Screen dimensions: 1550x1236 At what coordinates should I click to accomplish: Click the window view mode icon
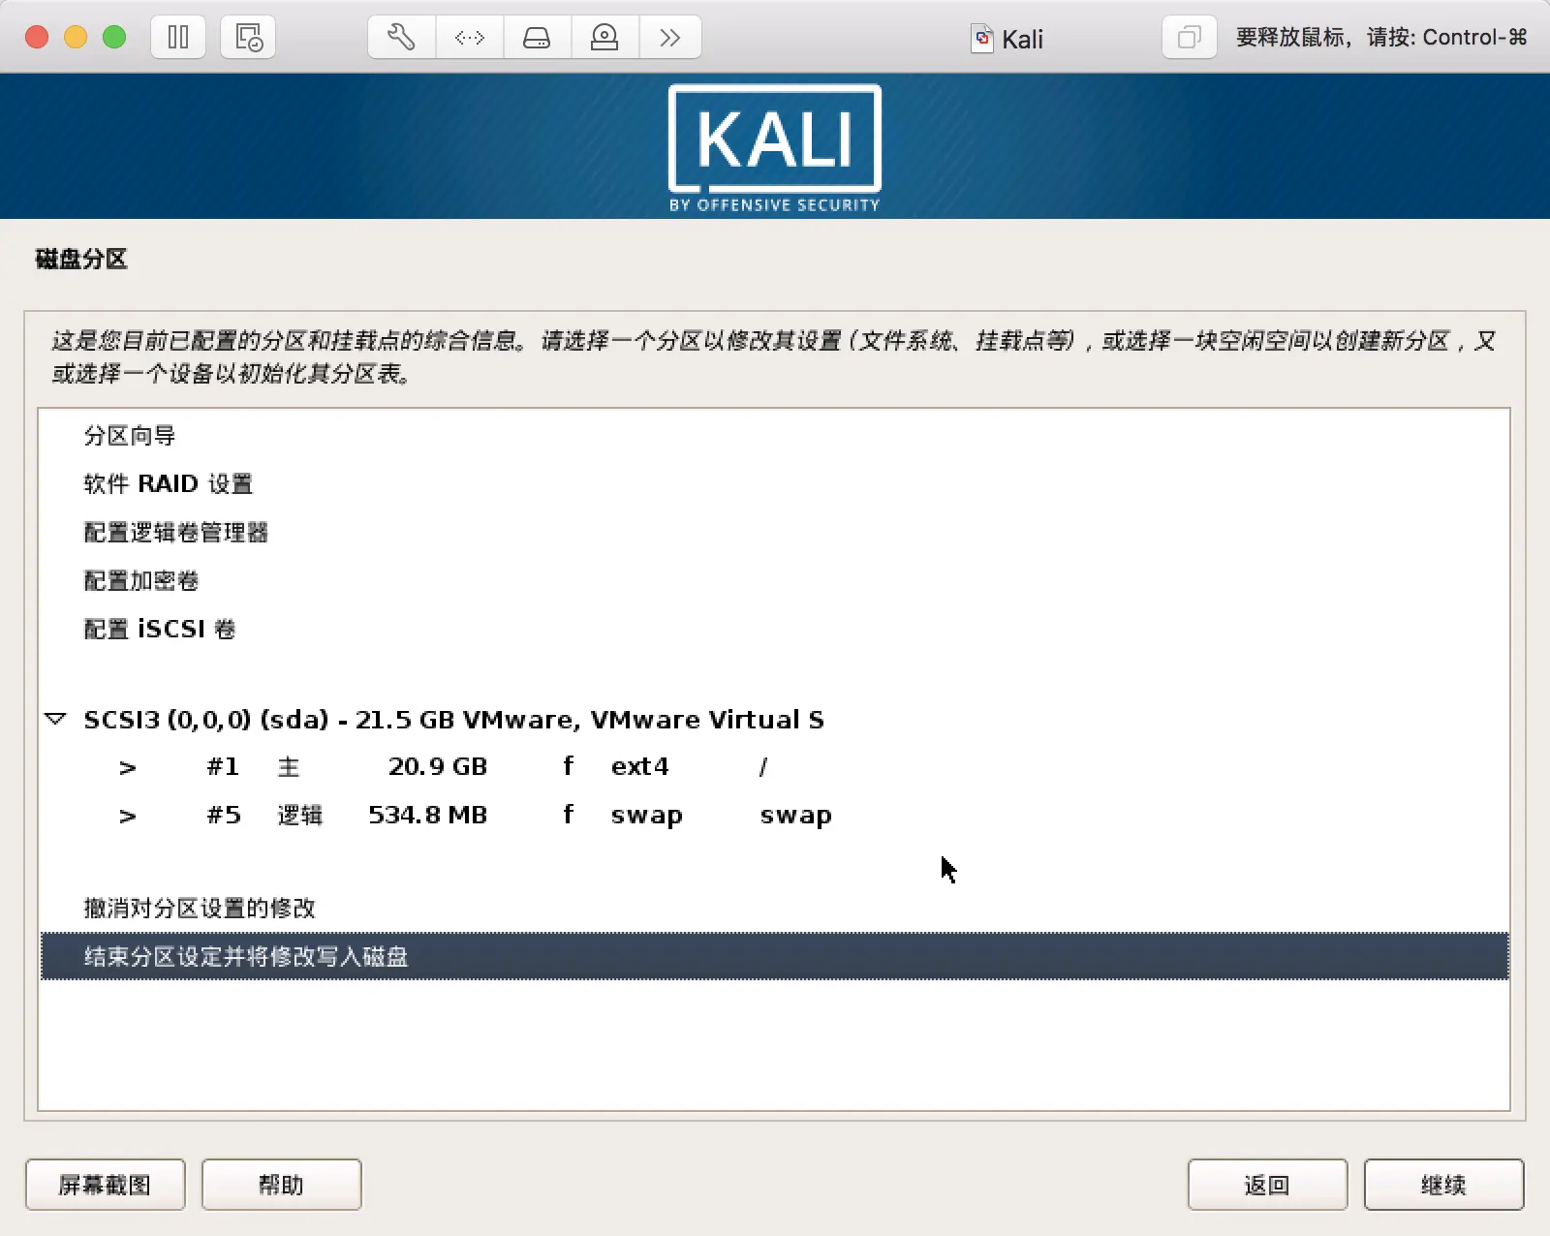[1189, 38]
